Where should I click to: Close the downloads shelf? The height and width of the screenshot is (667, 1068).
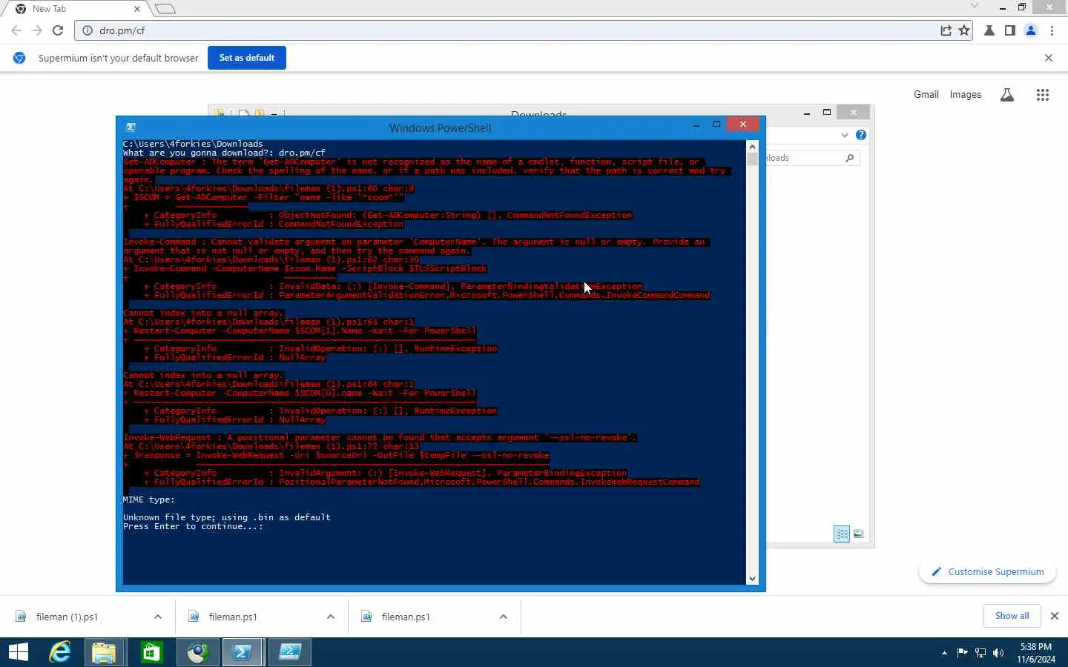[1055, 616]
